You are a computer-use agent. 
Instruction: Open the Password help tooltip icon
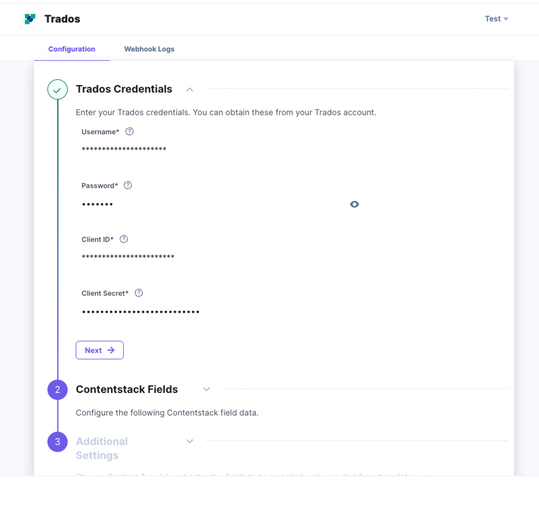128,185
